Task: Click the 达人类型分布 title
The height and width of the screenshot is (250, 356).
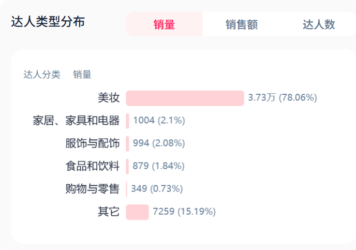Action: [48, 22]
